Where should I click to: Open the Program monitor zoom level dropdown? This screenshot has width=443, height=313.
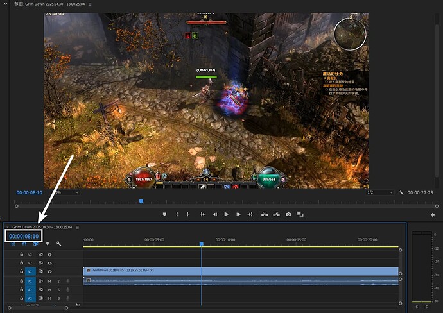pyautogui.click(x=66, y=192)
